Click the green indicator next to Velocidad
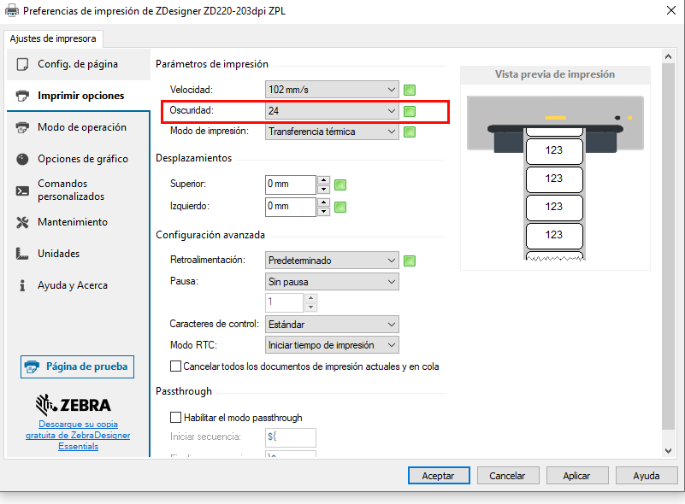Screen dimensions: 685x504 pyautogui.click(x=410, y=90)
